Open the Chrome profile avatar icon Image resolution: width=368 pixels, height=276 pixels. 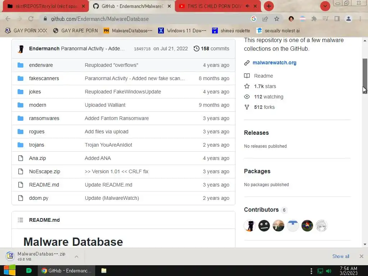tap(349, 19)
